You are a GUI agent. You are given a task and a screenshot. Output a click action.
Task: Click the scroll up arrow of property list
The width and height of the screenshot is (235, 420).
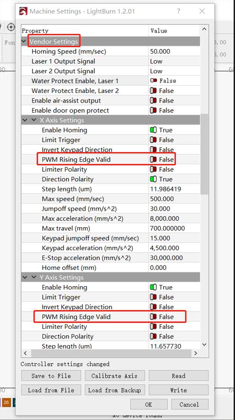coord(204,29)
